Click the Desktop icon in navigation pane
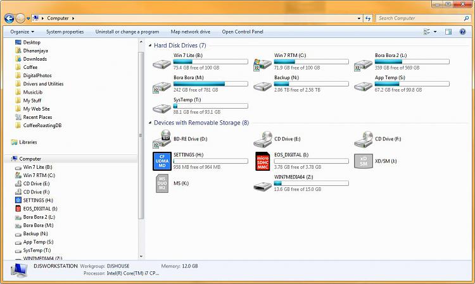Screen dimensions: 475x284 click(x=18, y=42)
